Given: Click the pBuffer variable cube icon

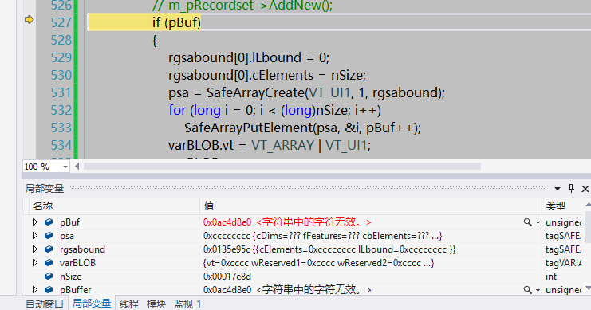Looking at the screenshot, I should click(49, 289).
